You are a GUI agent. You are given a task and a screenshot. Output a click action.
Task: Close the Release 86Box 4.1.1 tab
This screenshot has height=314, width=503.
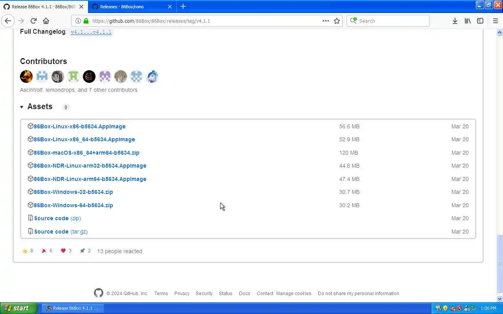click(x=81, y=7)
